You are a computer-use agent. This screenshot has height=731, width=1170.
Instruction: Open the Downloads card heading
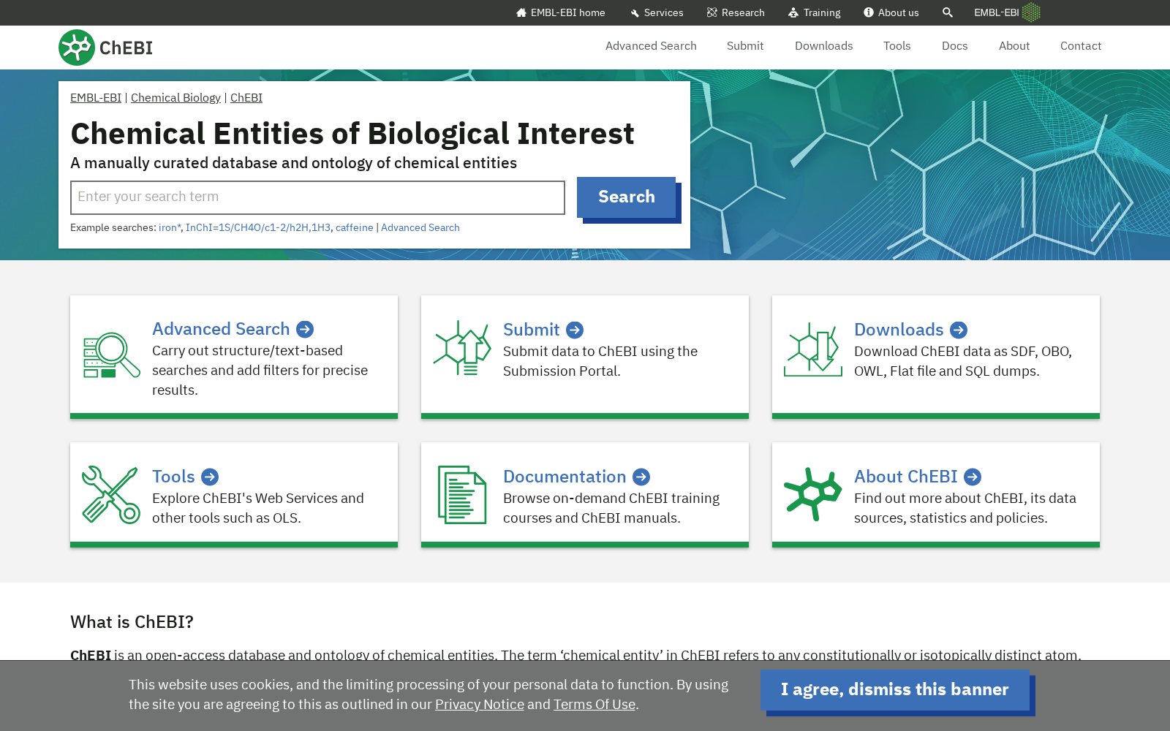(x=899, y=330)
